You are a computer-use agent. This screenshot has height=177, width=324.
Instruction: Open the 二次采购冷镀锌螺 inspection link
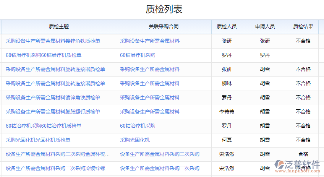(x=58, y=168)
